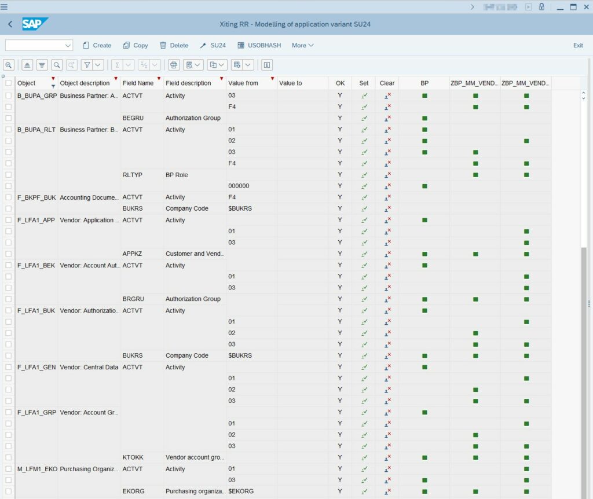The image size is (593, 499).
Task: Expand the filter options dropdown arrow
Action: (x=98, y=65)
